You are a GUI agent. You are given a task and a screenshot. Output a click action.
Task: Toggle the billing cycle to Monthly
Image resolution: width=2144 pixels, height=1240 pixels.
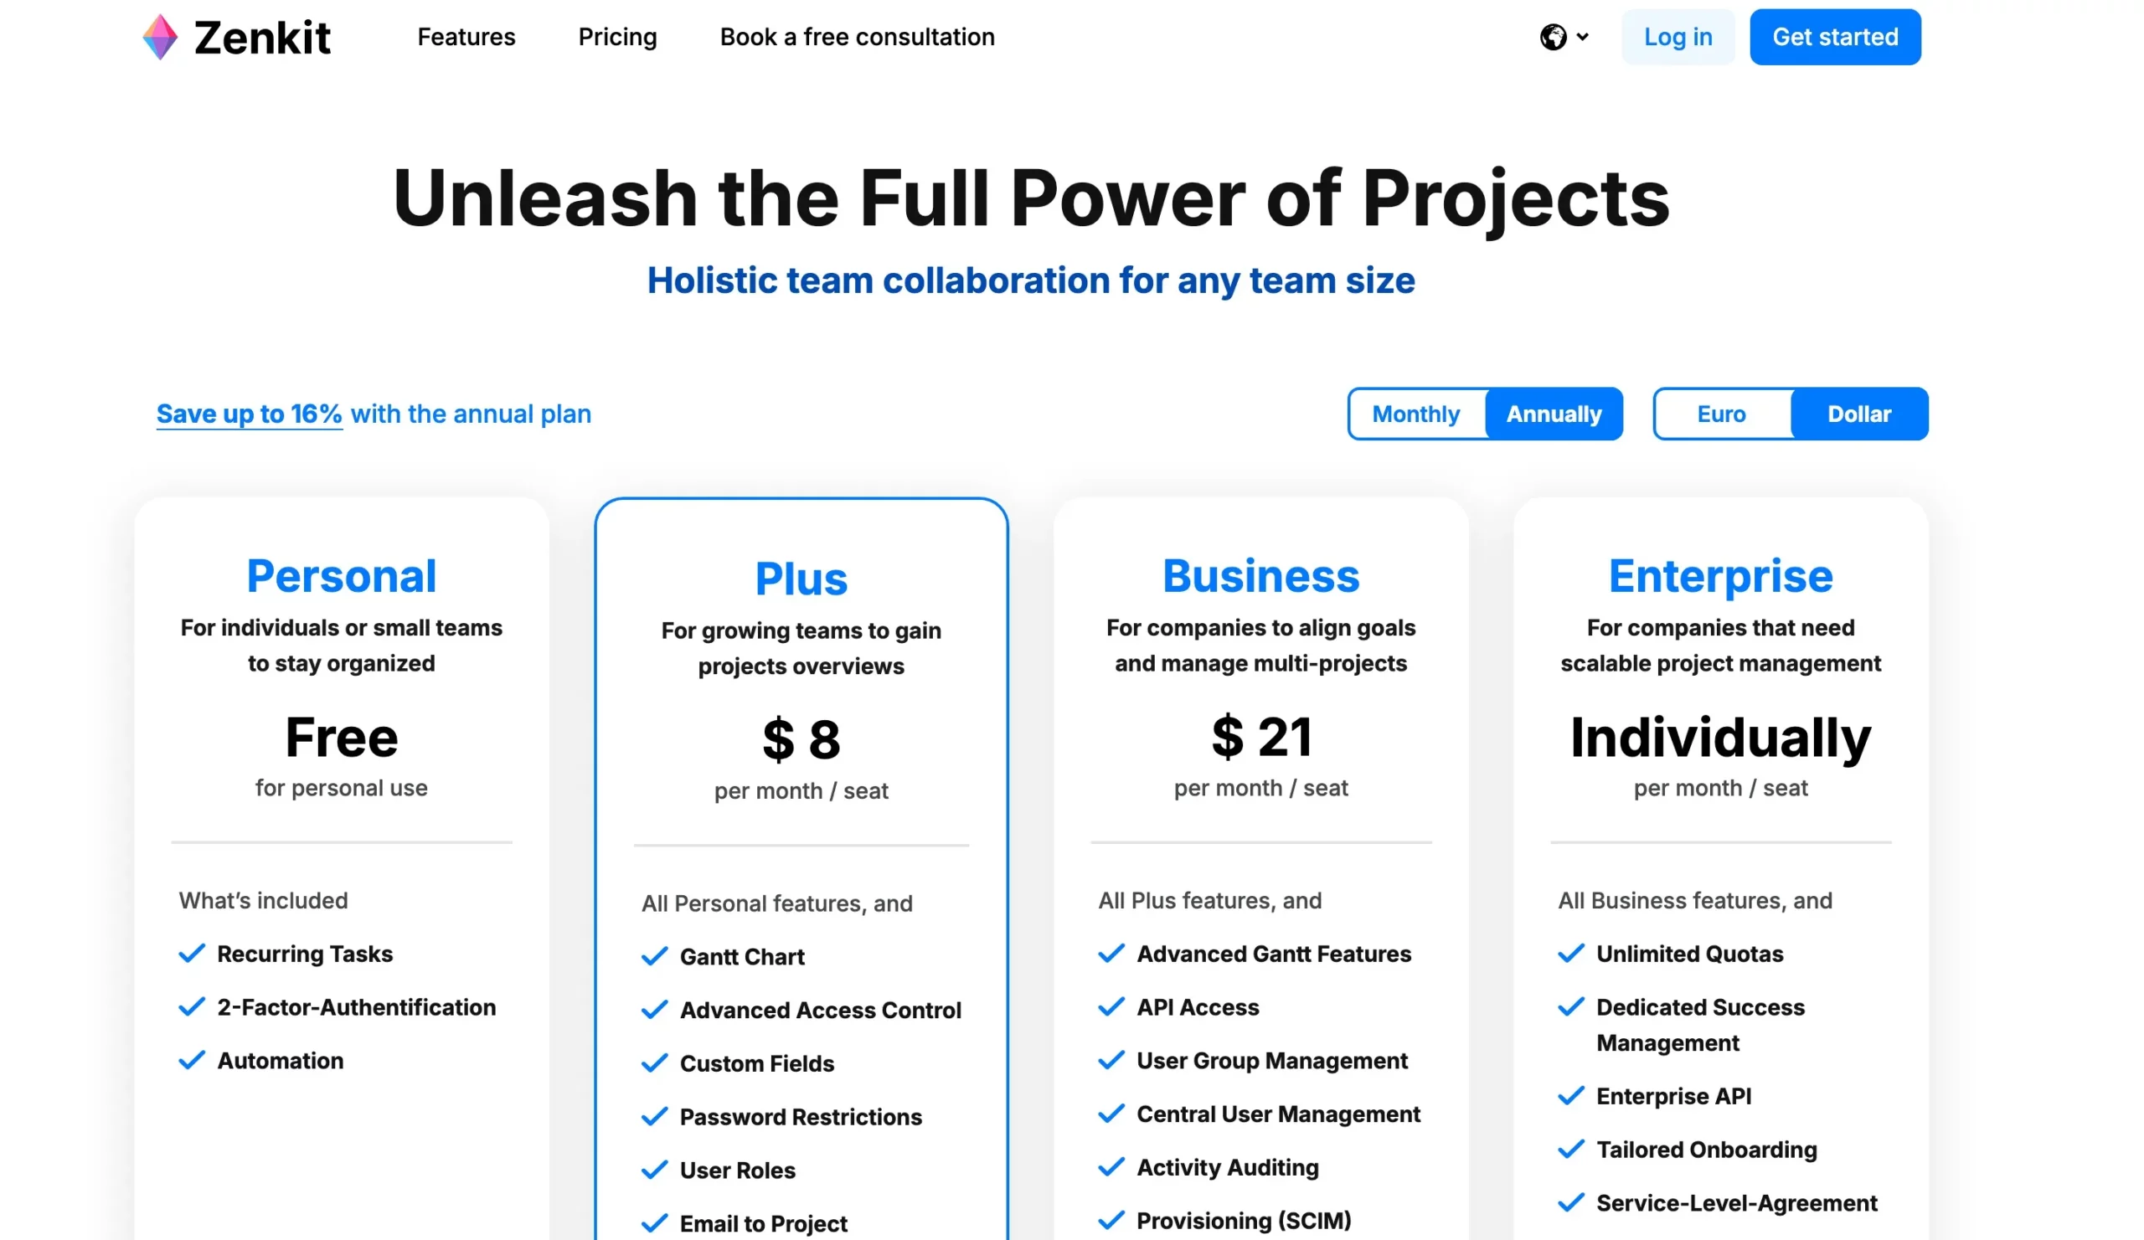click(x=1415, y=412)
